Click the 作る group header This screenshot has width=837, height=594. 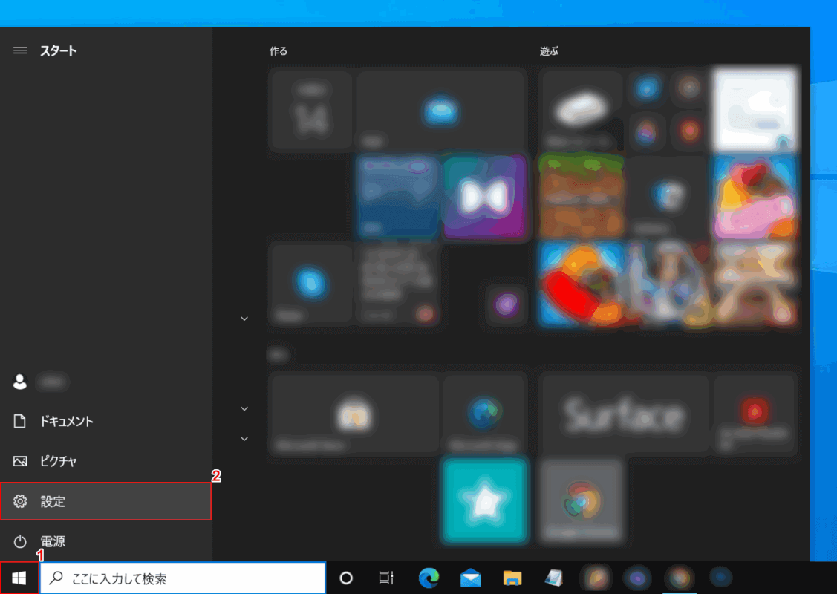(279, 51)
